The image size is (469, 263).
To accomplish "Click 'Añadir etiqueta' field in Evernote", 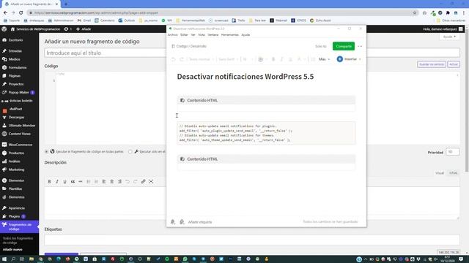I will click(x=200, y=222).
